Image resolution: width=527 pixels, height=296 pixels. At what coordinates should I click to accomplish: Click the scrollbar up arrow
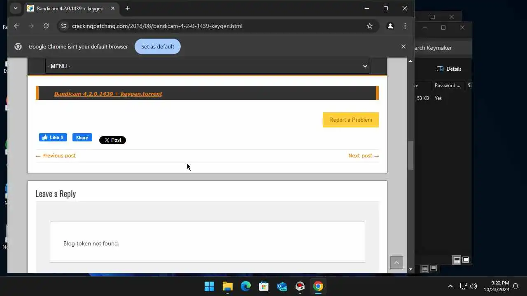click(x=410, y=61)
